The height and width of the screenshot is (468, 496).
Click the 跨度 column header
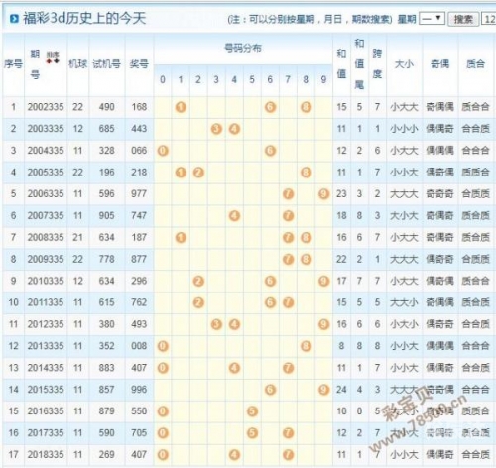[377, 64]
